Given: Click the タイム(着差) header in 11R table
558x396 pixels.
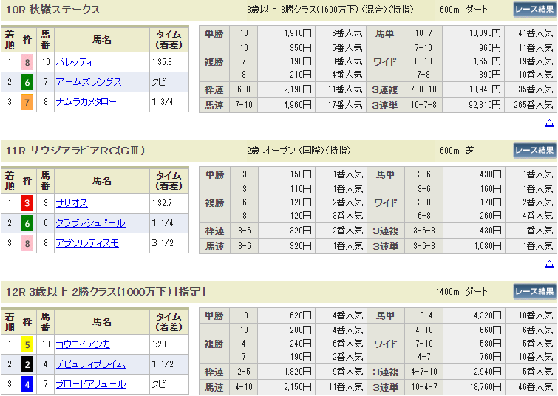Looking at the screenshot, I should [x=169, y=181].
